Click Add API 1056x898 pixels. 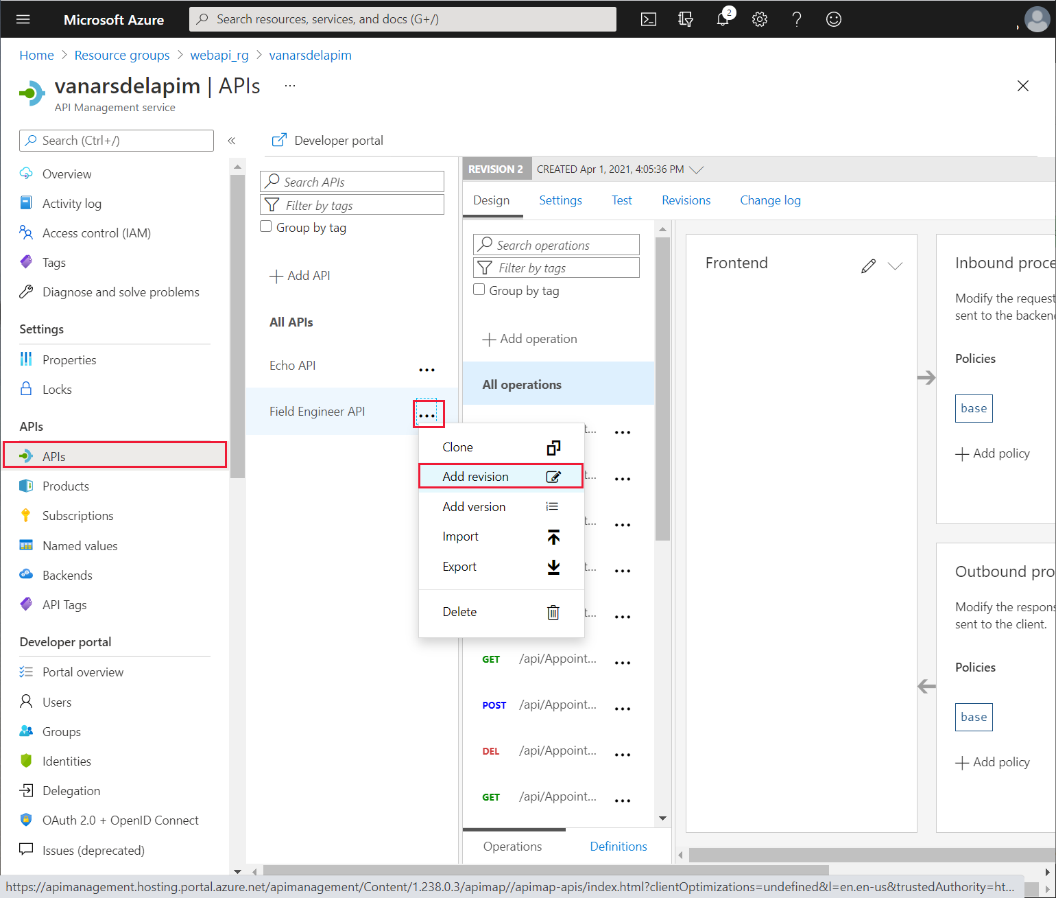pos(300,276)
